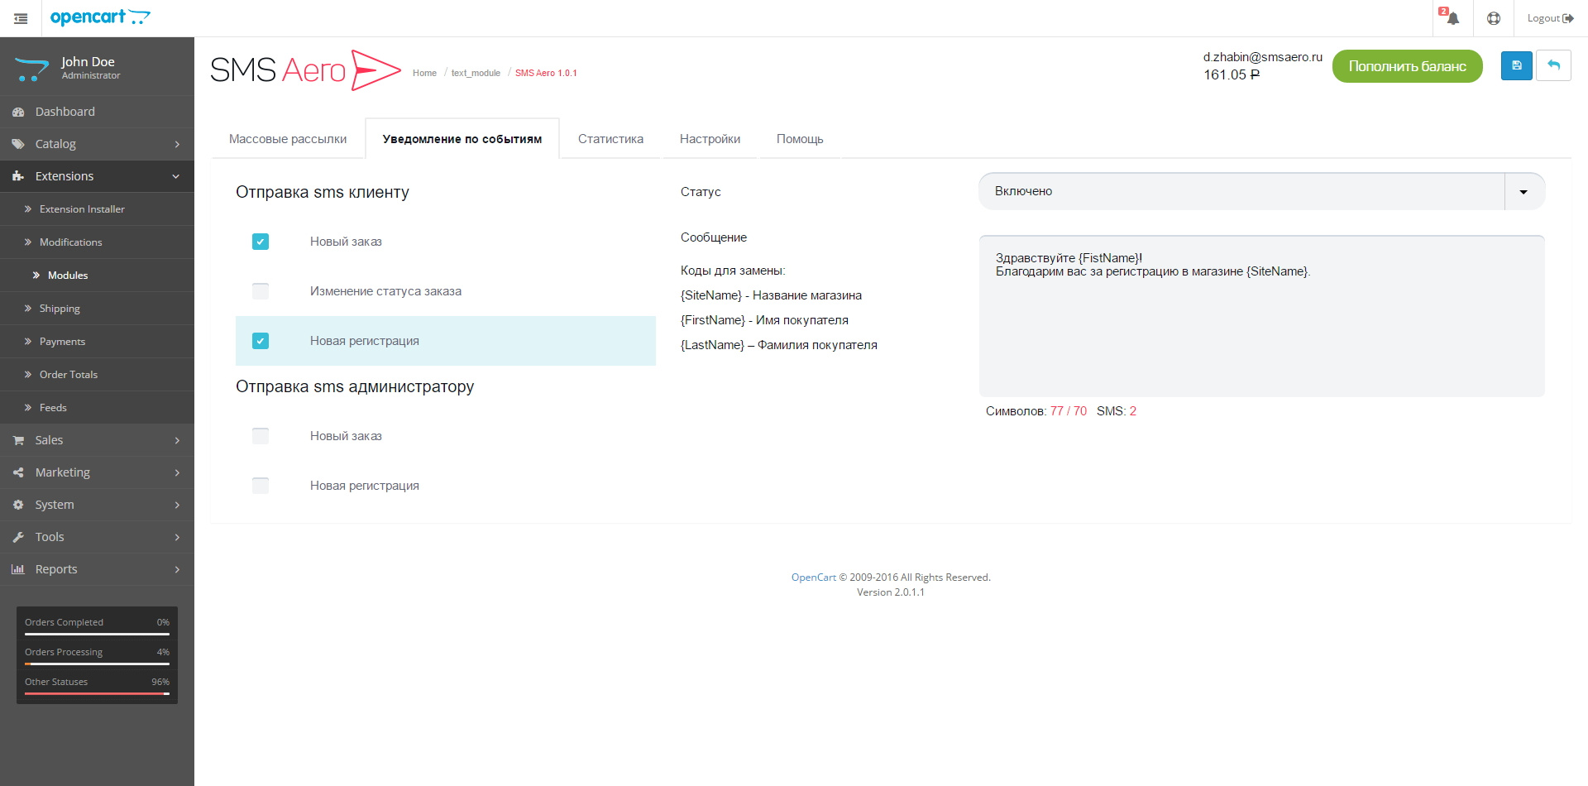The image size is (1588, 786).
Task: Click the Orders Processing progress bar
Action: [97, 664]
